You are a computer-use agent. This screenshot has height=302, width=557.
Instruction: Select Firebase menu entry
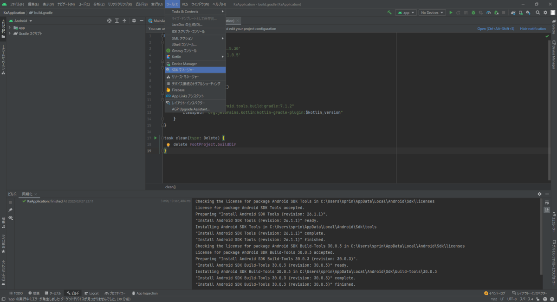[x=195, y=90]
